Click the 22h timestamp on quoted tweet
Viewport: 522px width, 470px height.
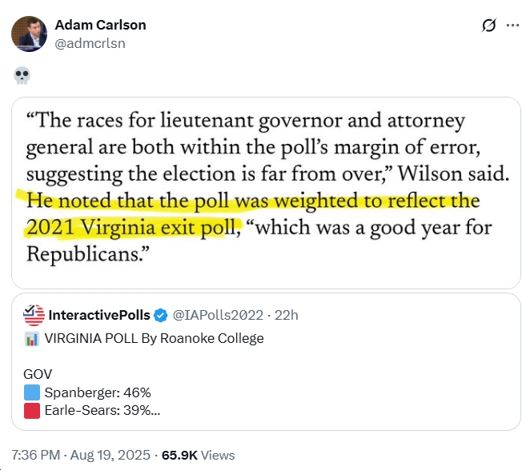[287, 315]
